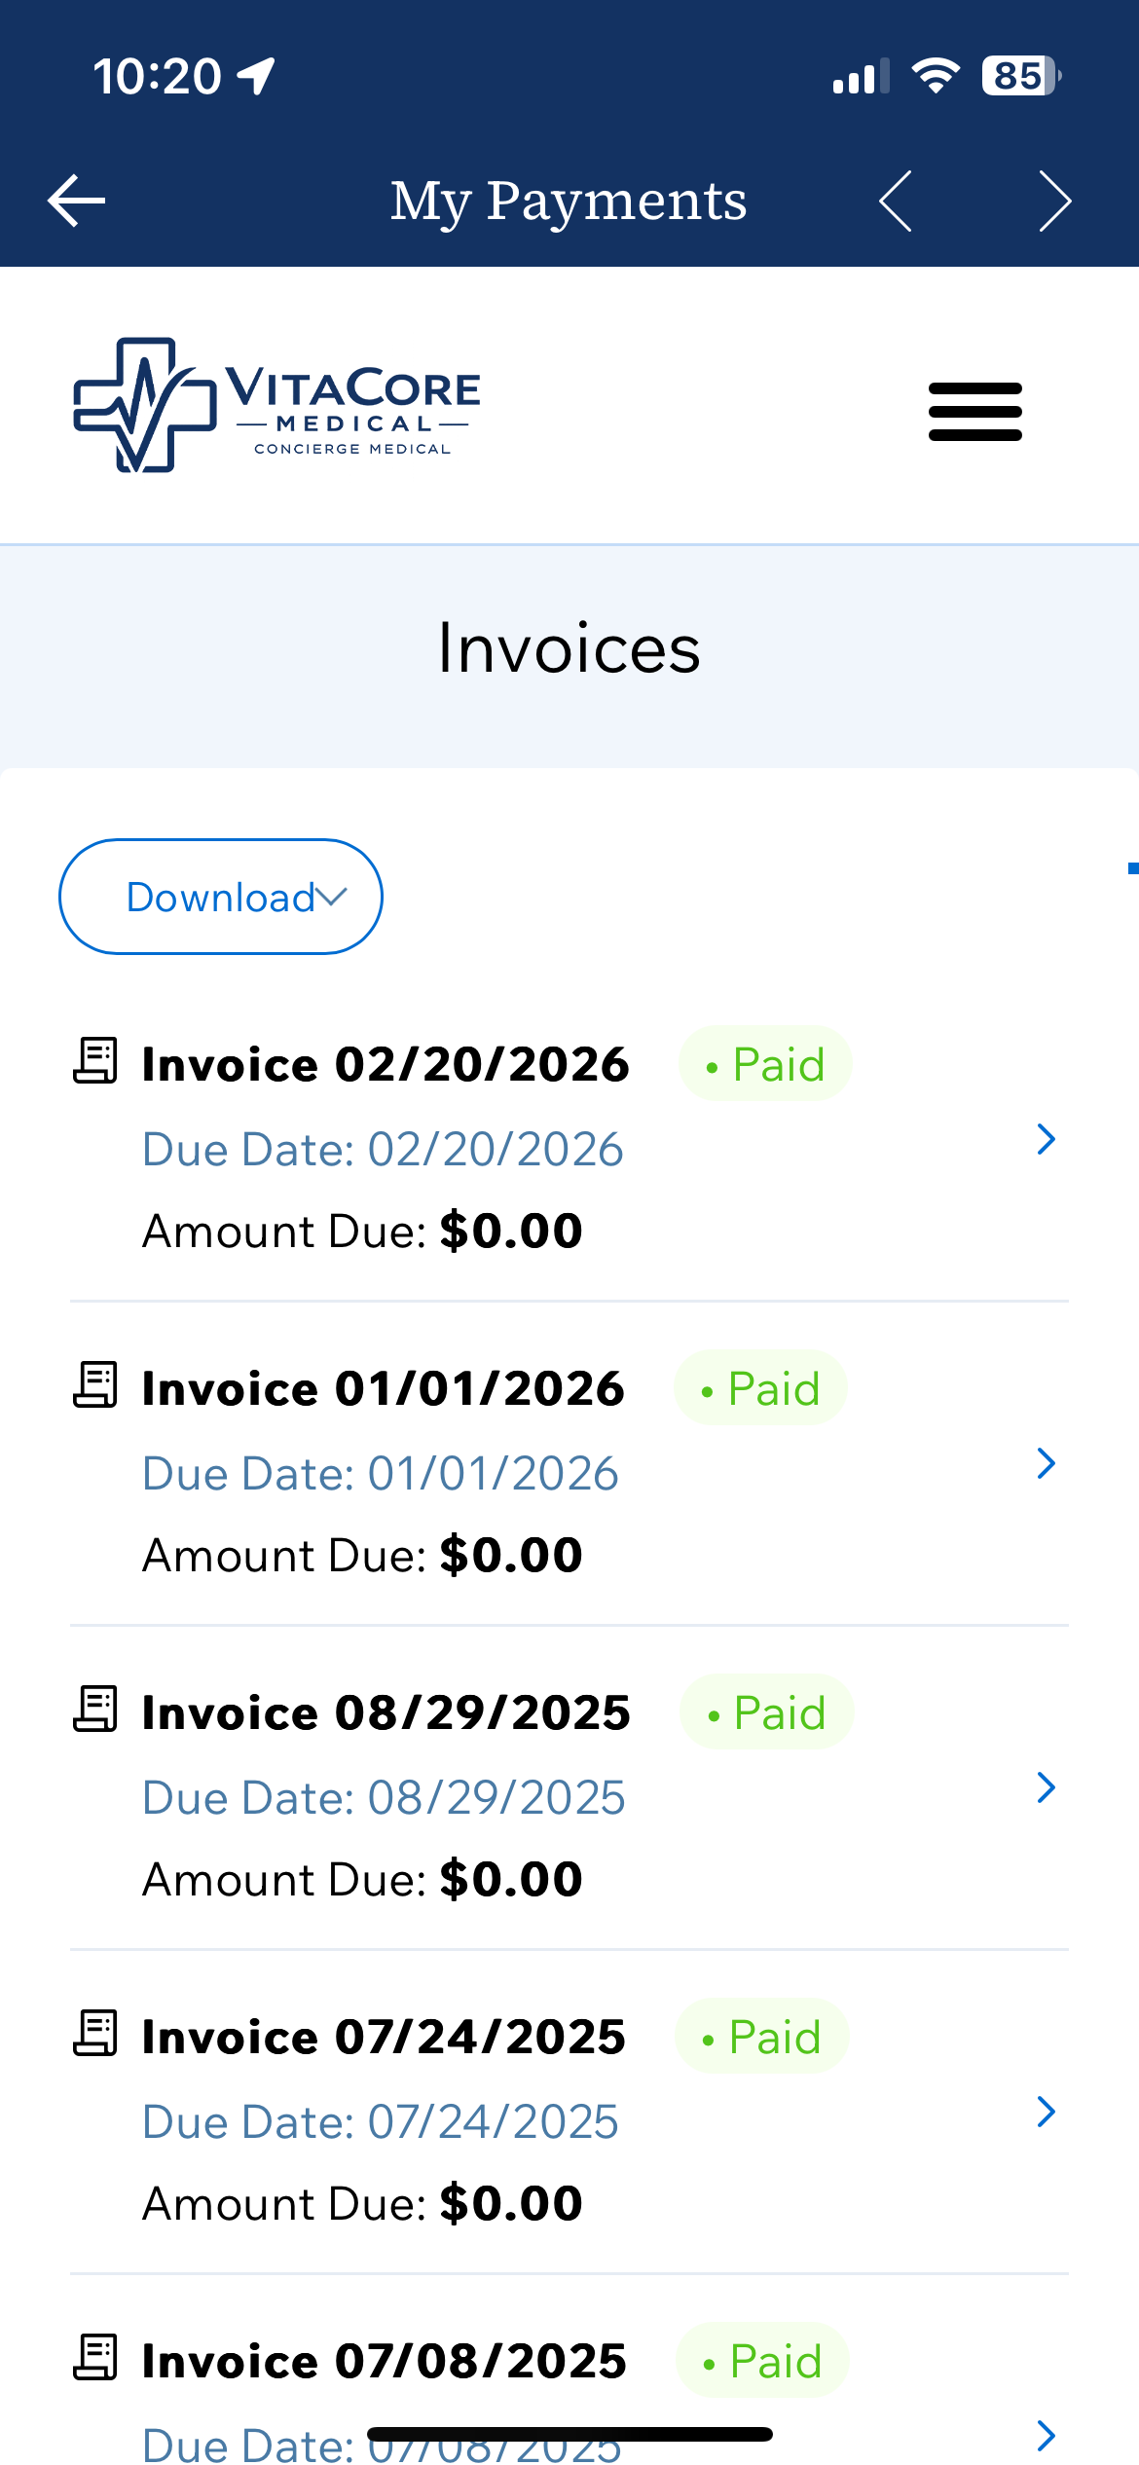This screenshot has width=1139, height=2465.
Task: Expand Invoice 02/20/2026 details chevron
Action: pyautogui.click(x=1047, y=1139)
